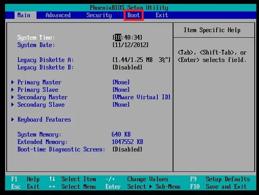
Task: Expand the Primary Slave submenu
Action: coord(38,90)
